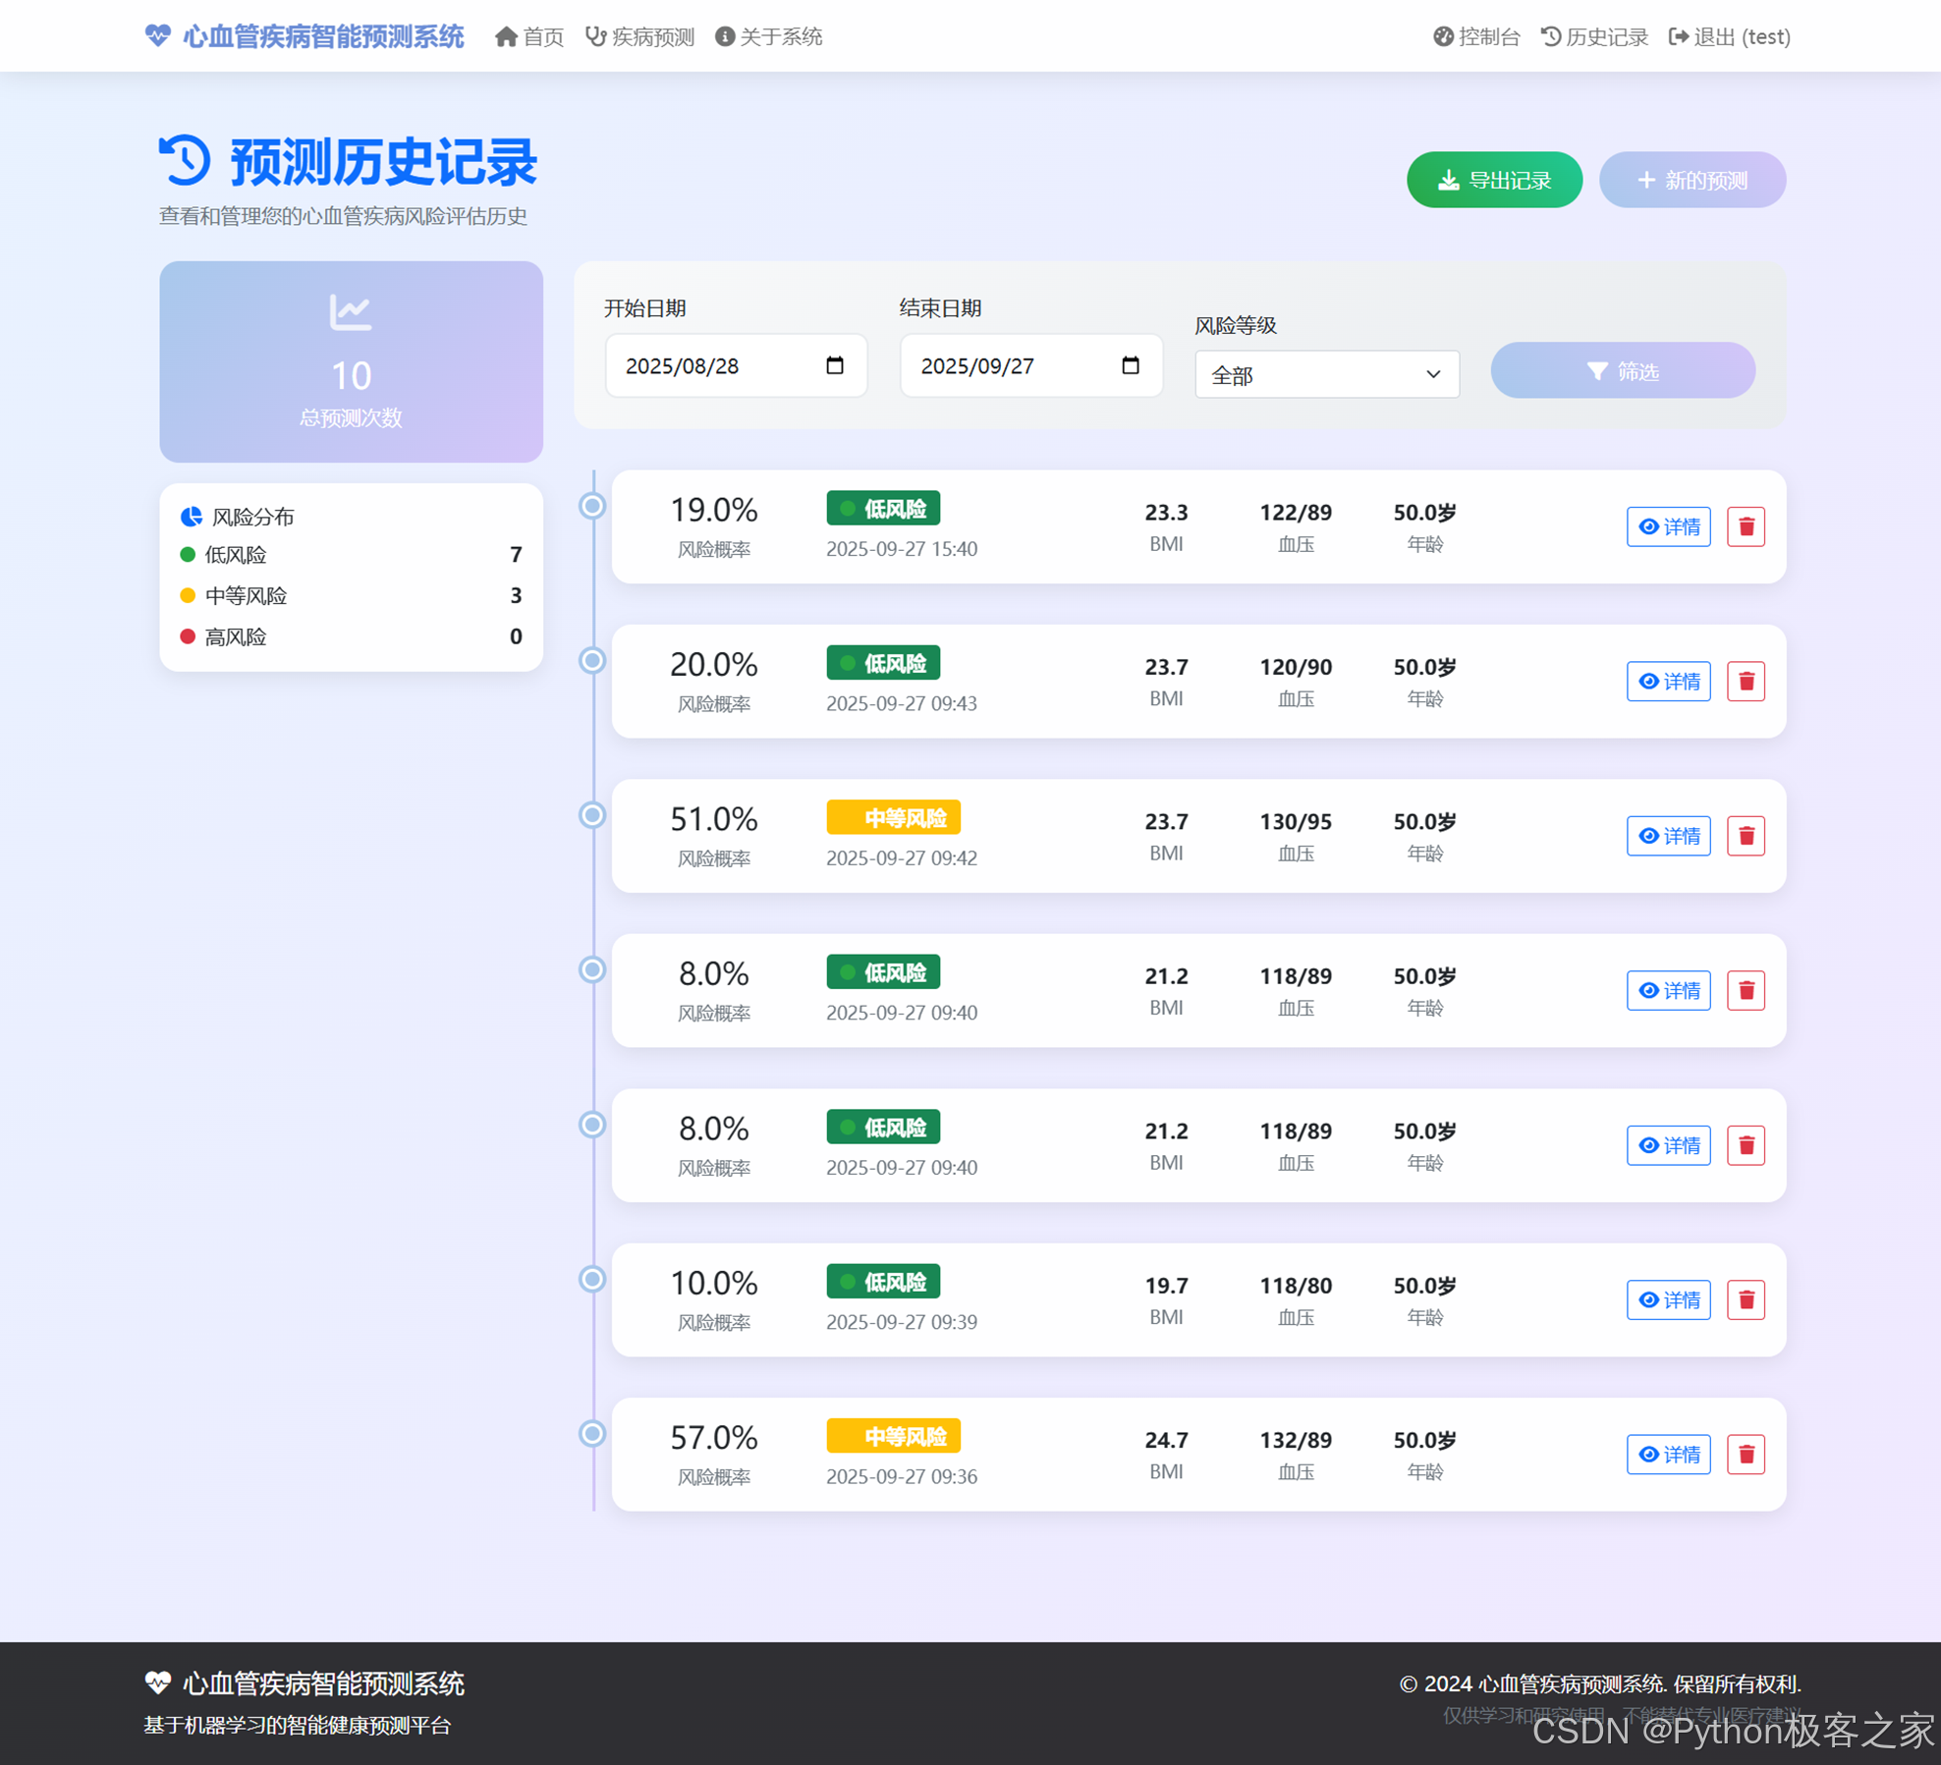1941x1765 pixels.
Task: Open the 风险等级 dropdown showing 全部
Action: point(1327,374)
